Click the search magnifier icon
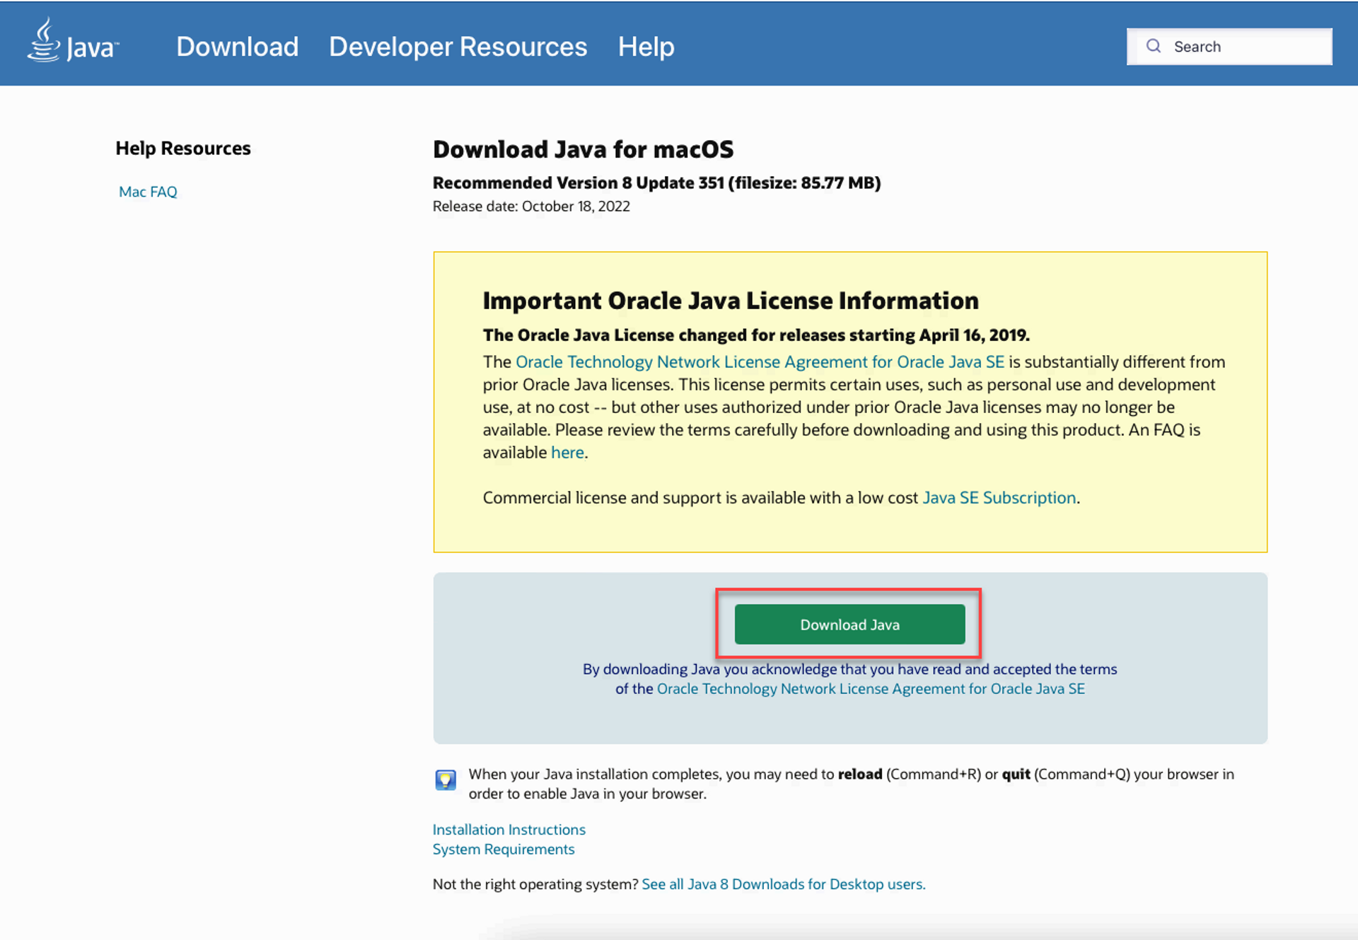Image resolution: width=1358 pixels, height=940 pixels. [x=1154, y=46]
